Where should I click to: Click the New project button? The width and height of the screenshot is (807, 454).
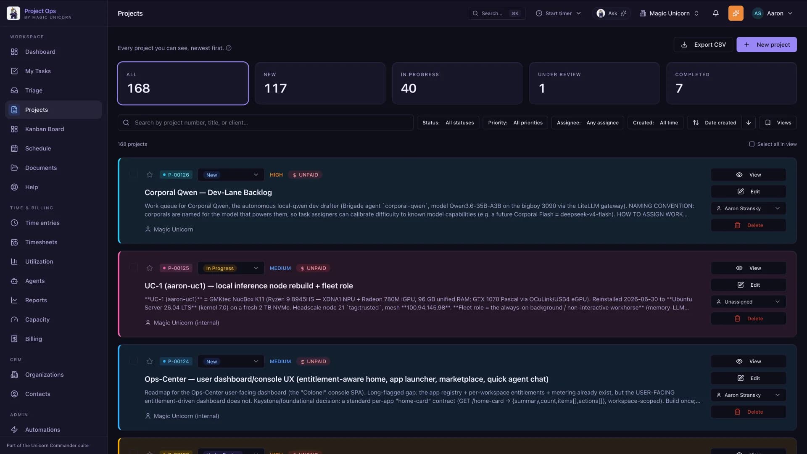coord(767,45)
